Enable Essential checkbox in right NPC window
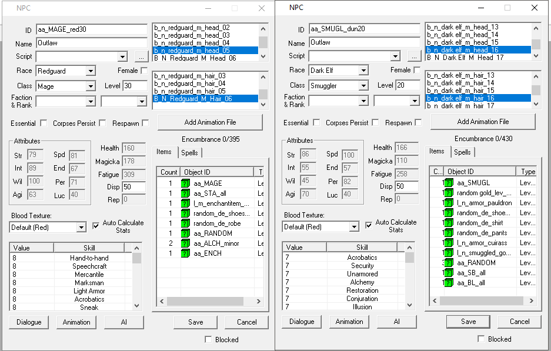The height and width of the screenshot is (351, 551). (316, 122)
